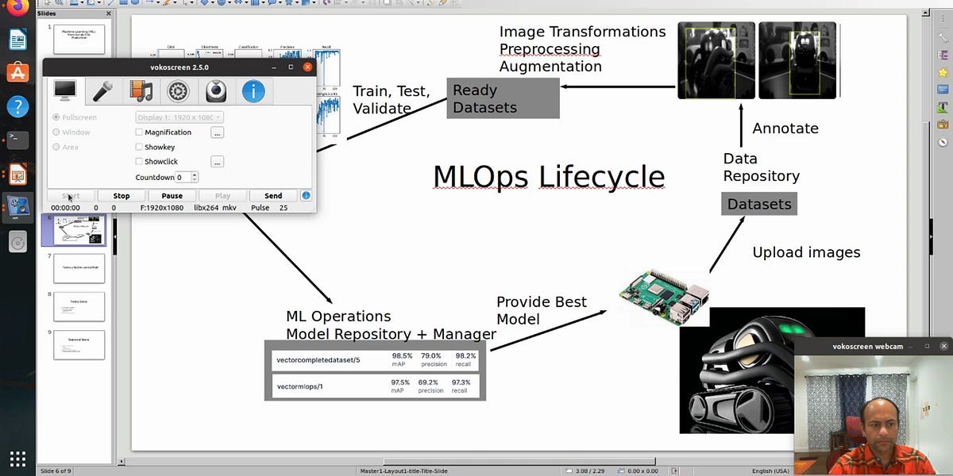
Task: Select the screen capture monitor icon
Action: tap(64, 91)
